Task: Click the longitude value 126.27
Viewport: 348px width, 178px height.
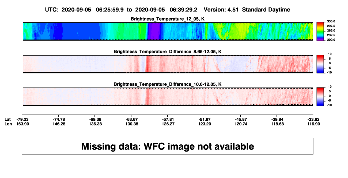Action: click(168, 124)
